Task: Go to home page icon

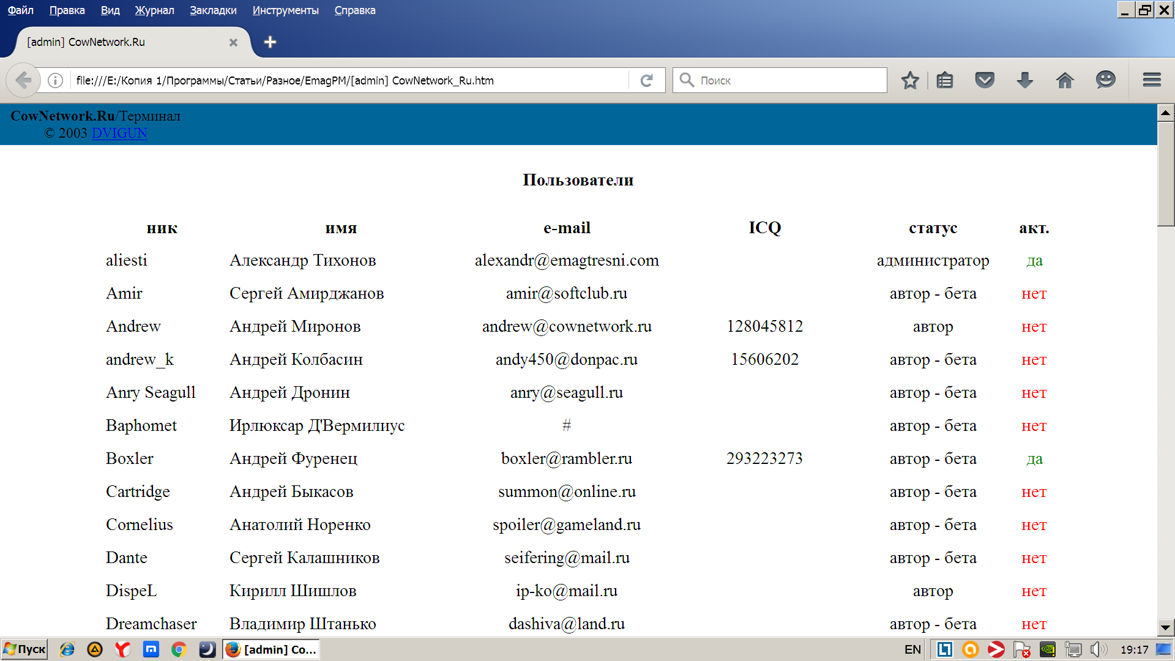Action: pyautogui.click(x=1065, y=80)
